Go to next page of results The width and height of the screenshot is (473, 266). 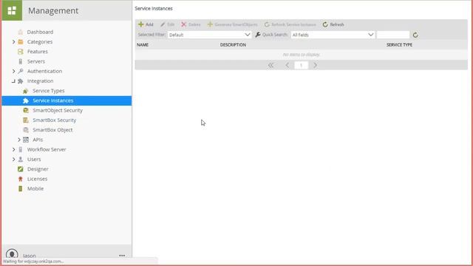click(x=315, y=65)
